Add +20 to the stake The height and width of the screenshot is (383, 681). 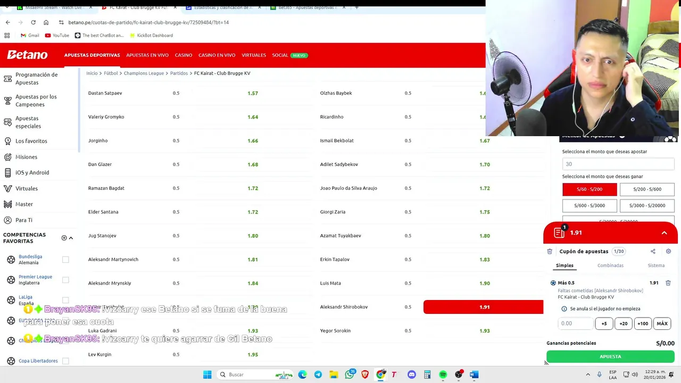pos(623,323)
